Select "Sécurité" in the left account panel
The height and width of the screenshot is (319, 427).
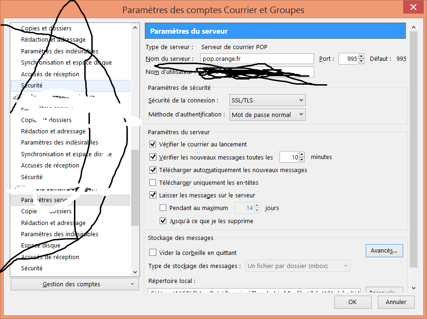pos(31,85)
